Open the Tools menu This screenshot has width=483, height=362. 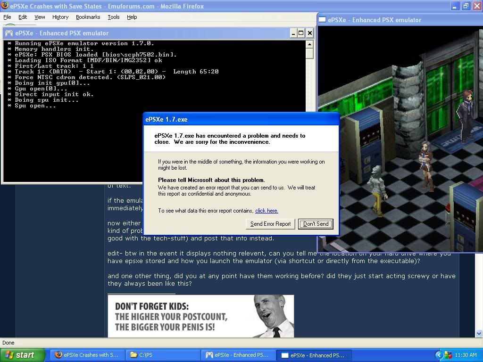pos(114,17)
